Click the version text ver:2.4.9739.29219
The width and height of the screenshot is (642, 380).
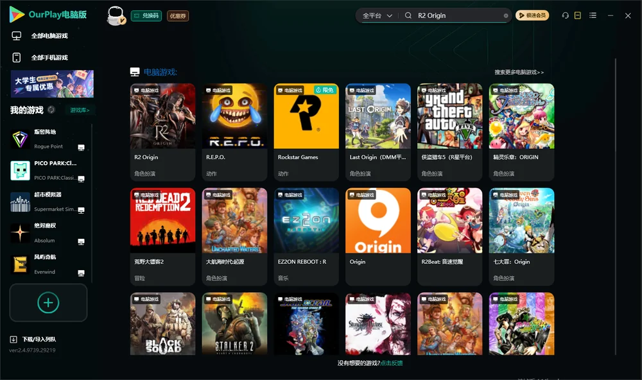32,350
